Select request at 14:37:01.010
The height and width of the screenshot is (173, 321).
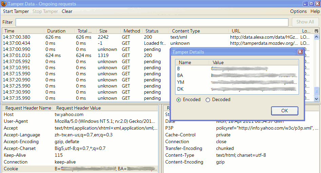86,56
